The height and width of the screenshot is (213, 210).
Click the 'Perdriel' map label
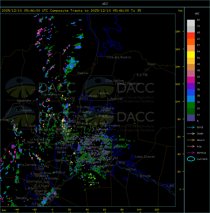[x=62, y=148]
